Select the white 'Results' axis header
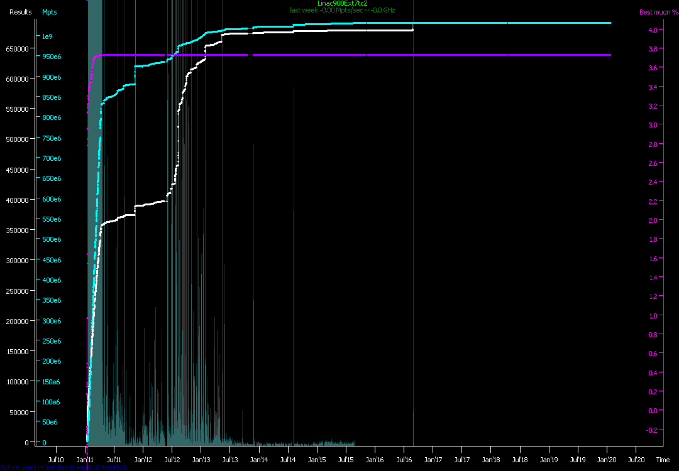679x471 pixels. [x=20, y=12]
